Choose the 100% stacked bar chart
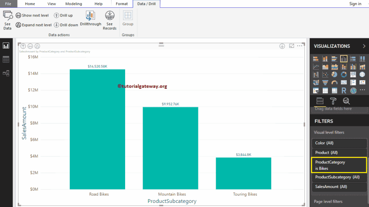 353,59
